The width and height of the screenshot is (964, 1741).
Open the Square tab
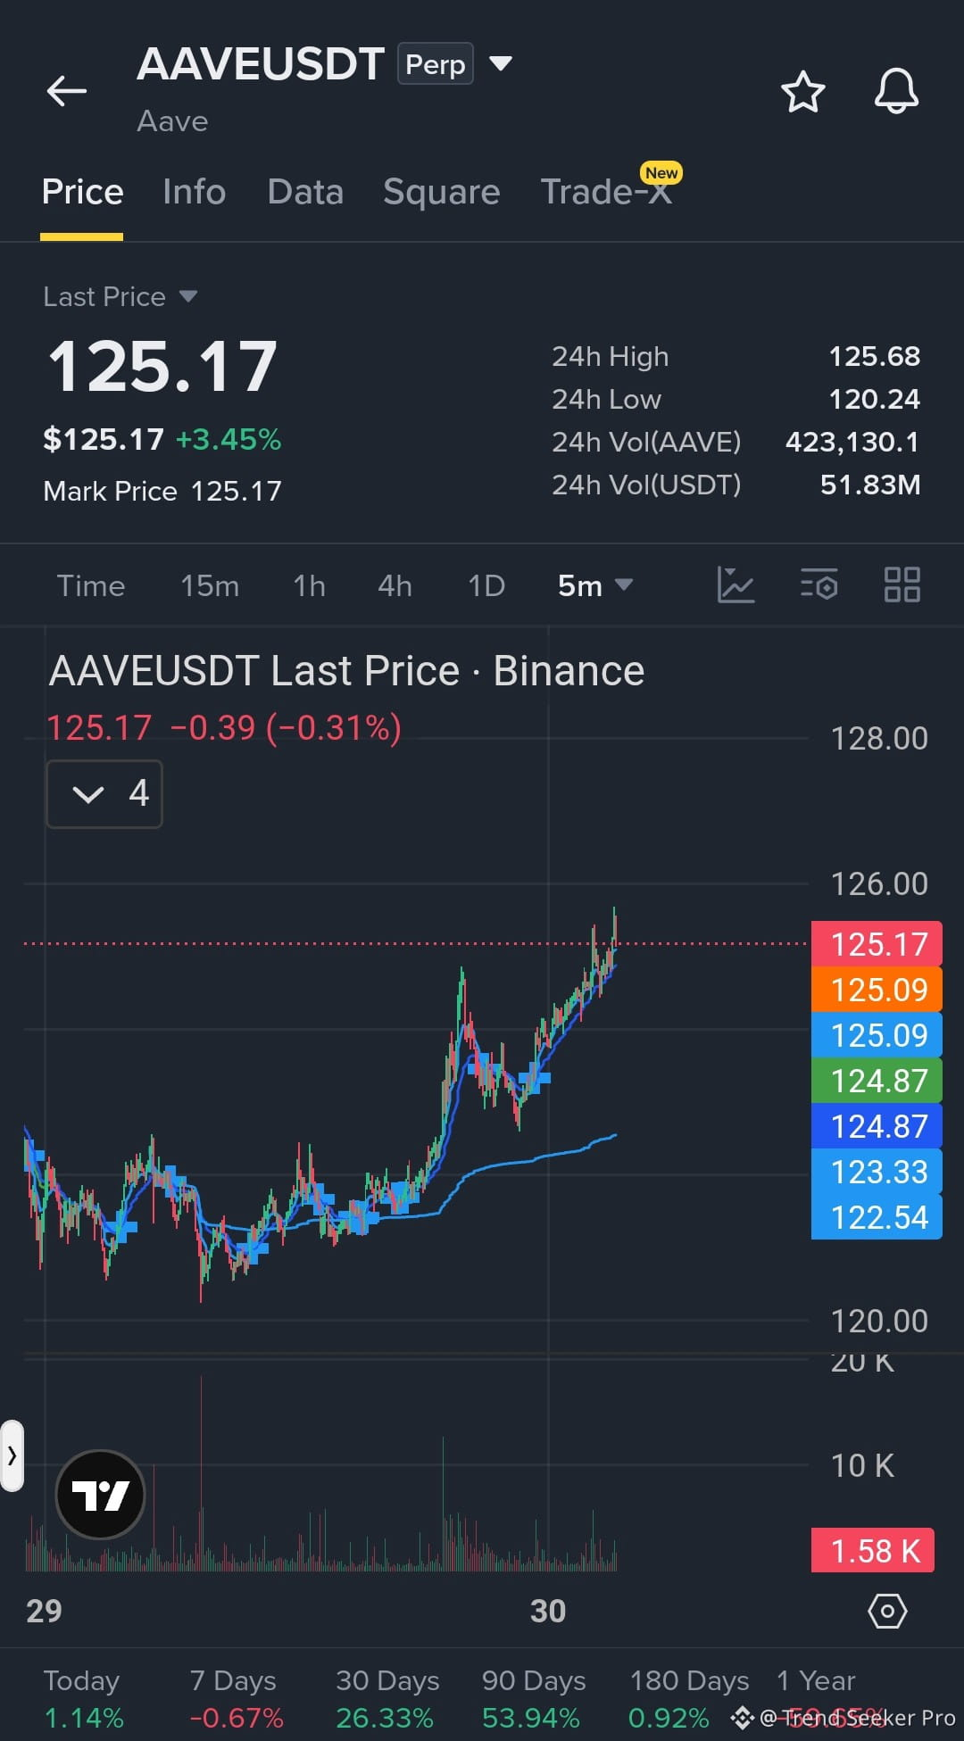[441, 192]
